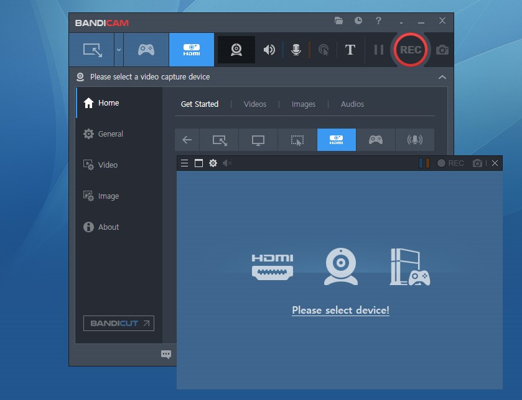Viewport: 522px width, 400px height.
Task: Capture image with device window camera icon
Action: (x=477, y=163)
